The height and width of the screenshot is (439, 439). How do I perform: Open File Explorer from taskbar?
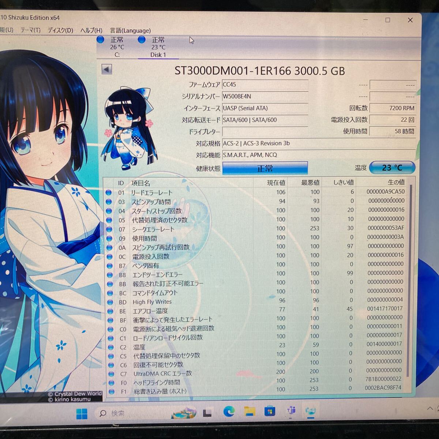[250, 411]
